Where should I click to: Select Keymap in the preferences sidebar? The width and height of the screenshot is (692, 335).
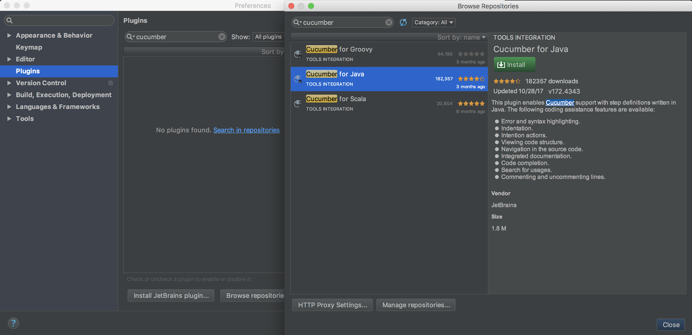pyautogui.click(x=29, y=47)
